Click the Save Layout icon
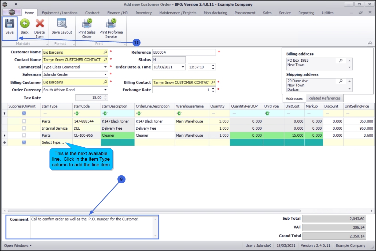Screen dimensions: 376x251 click(62, 24)
